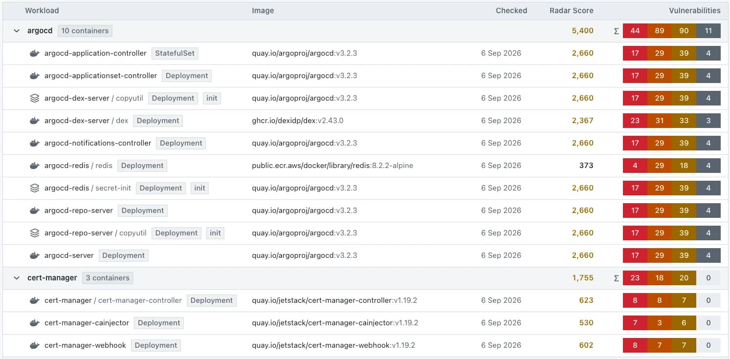
Task: Click the layers icon for argocd-repo-server / copyutil
Action: [34, 233]
